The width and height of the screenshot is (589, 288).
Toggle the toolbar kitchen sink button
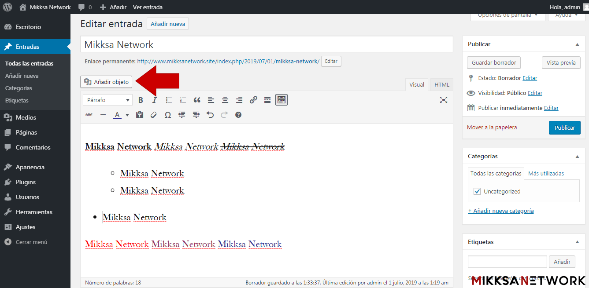click(x=282, y=100)
